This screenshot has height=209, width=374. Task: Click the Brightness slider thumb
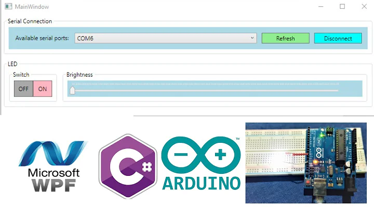click(73, 90)
